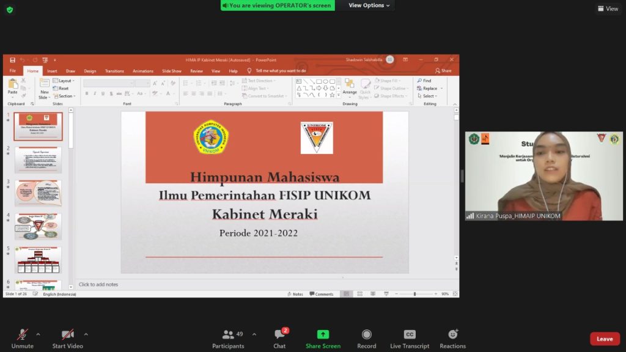Insert a bulleted list
The height and width of the screenshot is (352, 626).
(186, 83)
